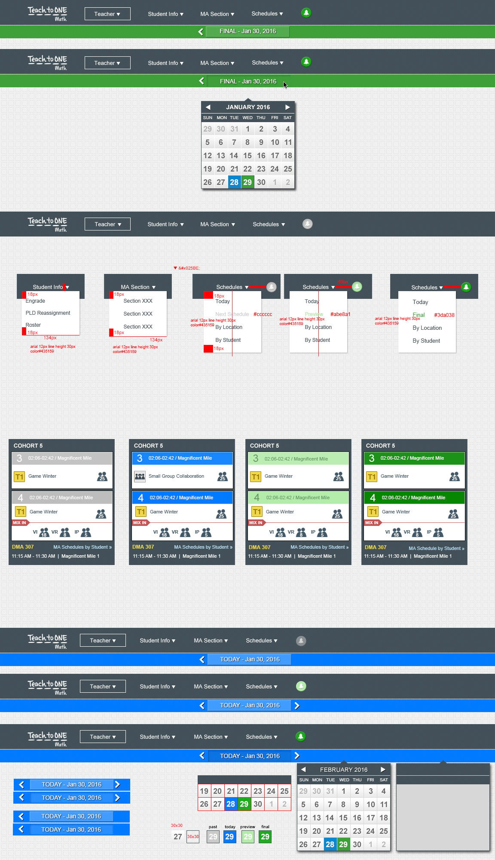Go to previous month in January 2016 calendar
Screen dimensions: 495x860
208,107
